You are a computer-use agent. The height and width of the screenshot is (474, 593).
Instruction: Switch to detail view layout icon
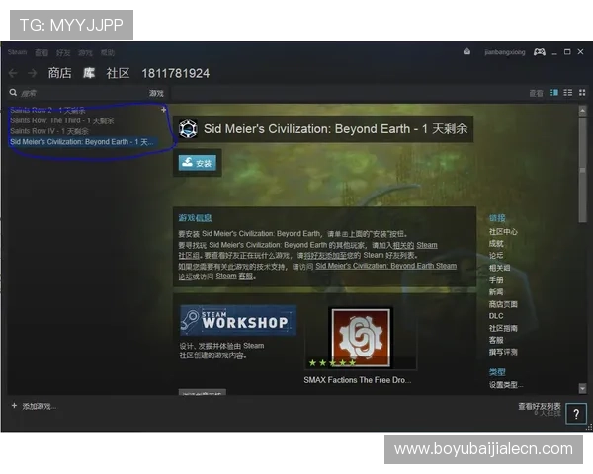[x=554, y=93]
